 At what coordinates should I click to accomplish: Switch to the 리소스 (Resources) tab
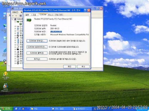click(x=51, y=15)
